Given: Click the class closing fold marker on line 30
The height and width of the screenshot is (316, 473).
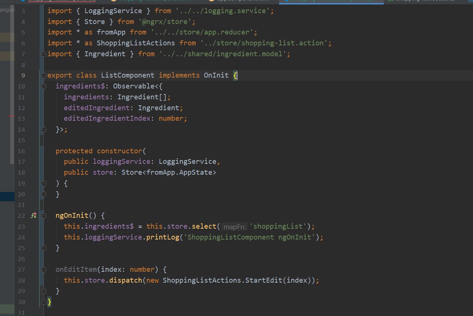Looking at the screenshot, I should [x=44, y=302].
